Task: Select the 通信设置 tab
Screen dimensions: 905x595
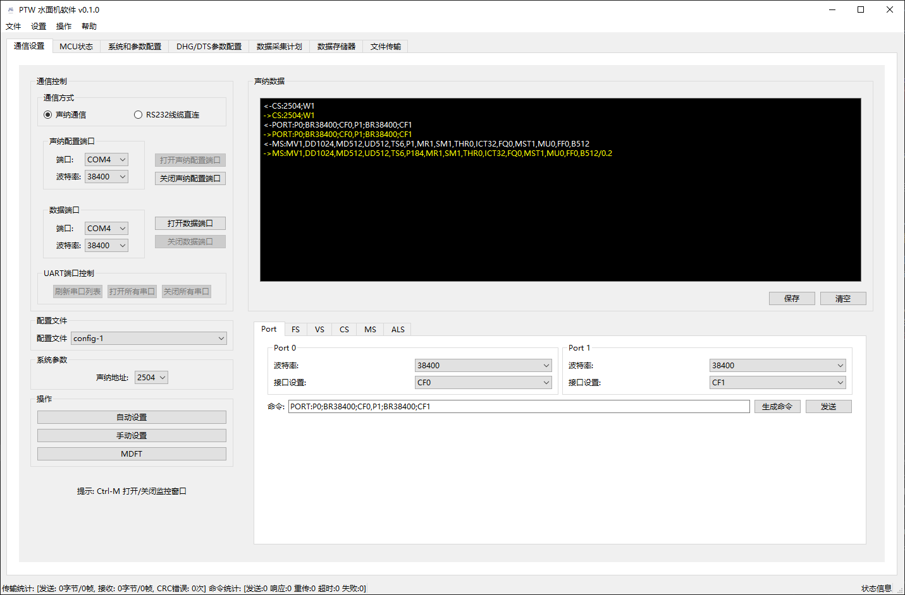Action: pyautogui.click(x=29, y=46)
